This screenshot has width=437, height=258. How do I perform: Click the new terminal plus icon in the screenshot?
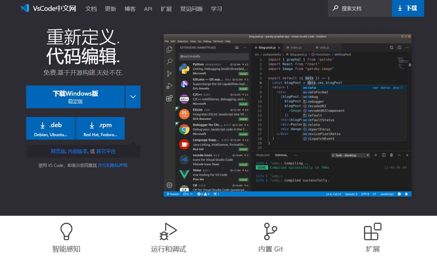coord(376,155)
